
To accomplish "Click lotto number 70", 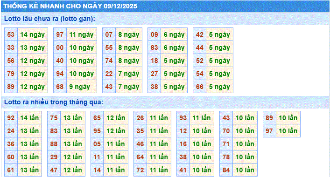I will pyautogui.click(x=226, y=131).
